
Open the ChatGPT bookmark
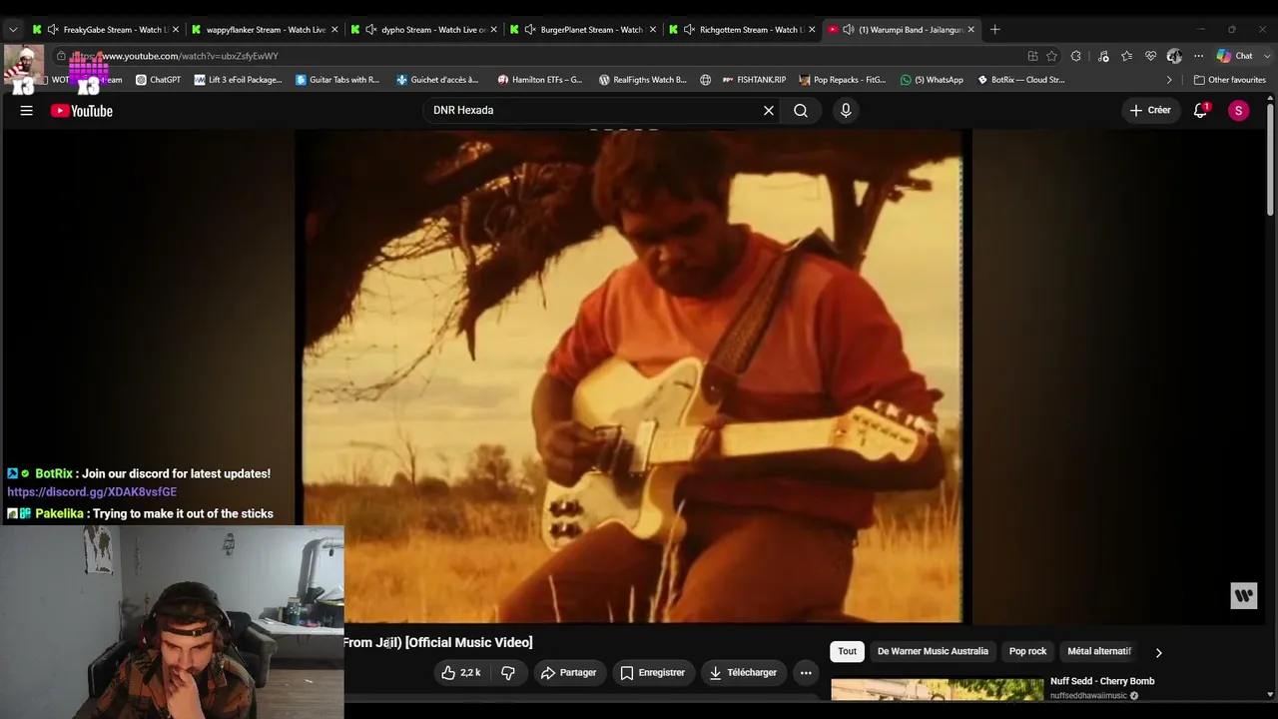[158, 80]
